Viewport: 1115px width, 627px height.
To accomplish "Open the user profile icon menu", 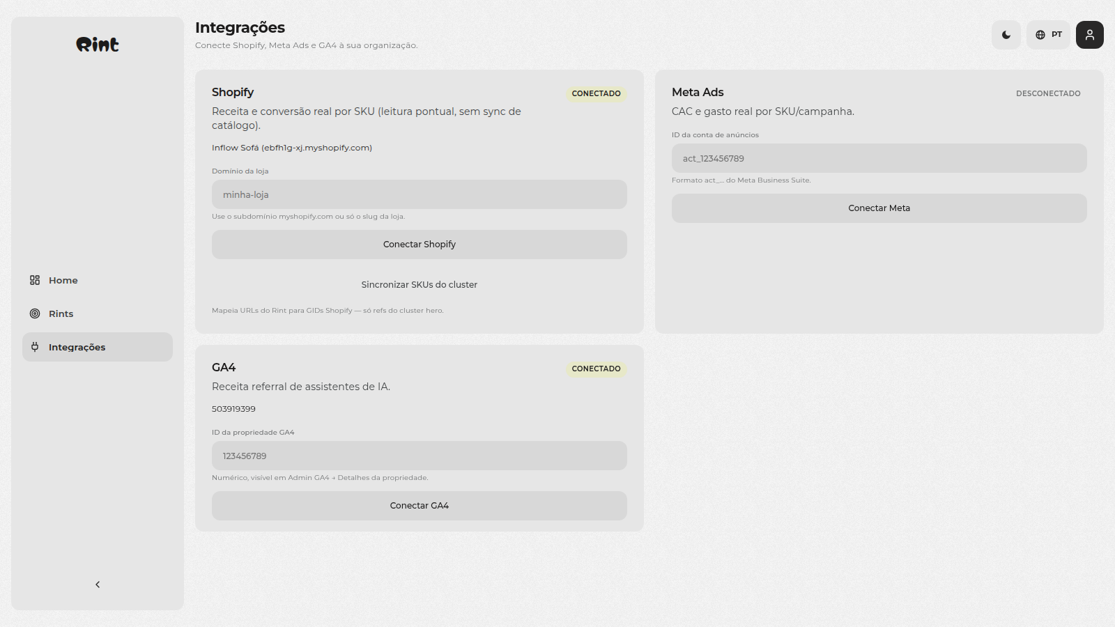I will click(1090, 35).
